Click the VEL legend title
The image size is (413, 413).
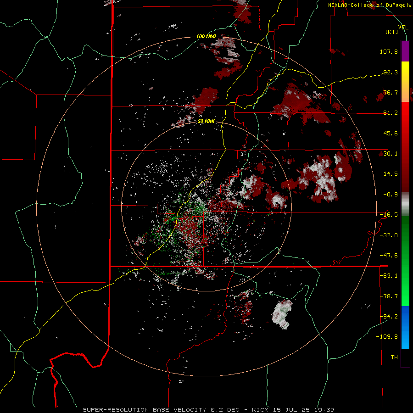click(403, 27)
